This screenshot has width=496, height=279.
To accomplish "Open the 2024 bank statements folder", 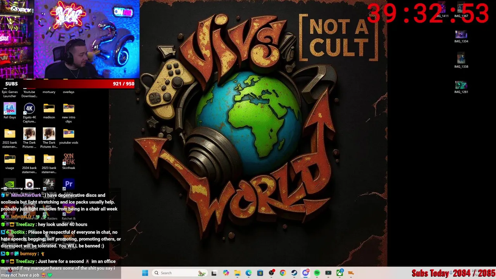I will pyautogui.click(x=29, y=164).
